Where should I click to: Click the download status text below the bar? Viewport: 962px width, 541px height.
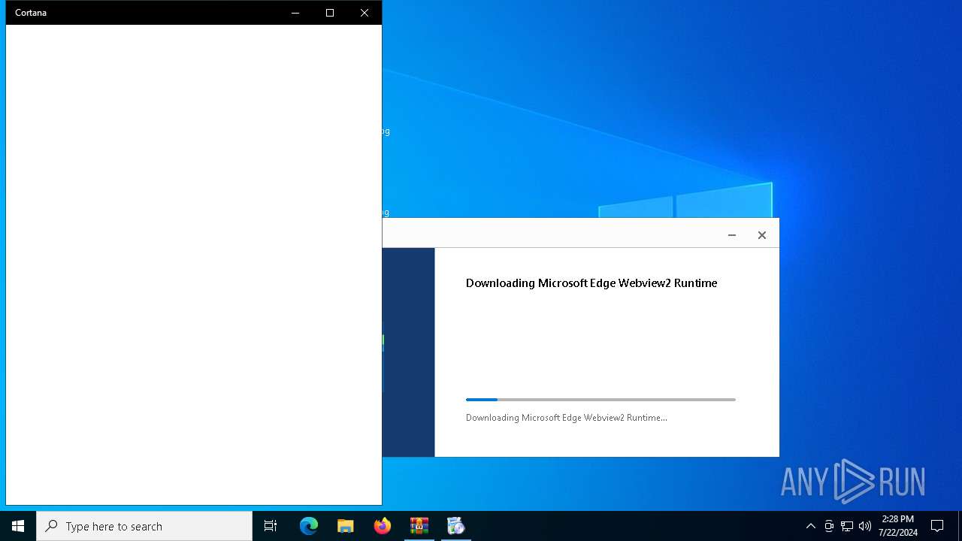click(567, 418)
